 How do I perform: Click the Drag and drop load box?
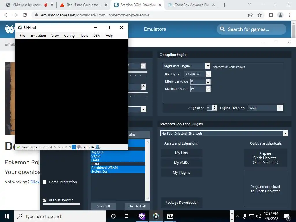[265, 188]
